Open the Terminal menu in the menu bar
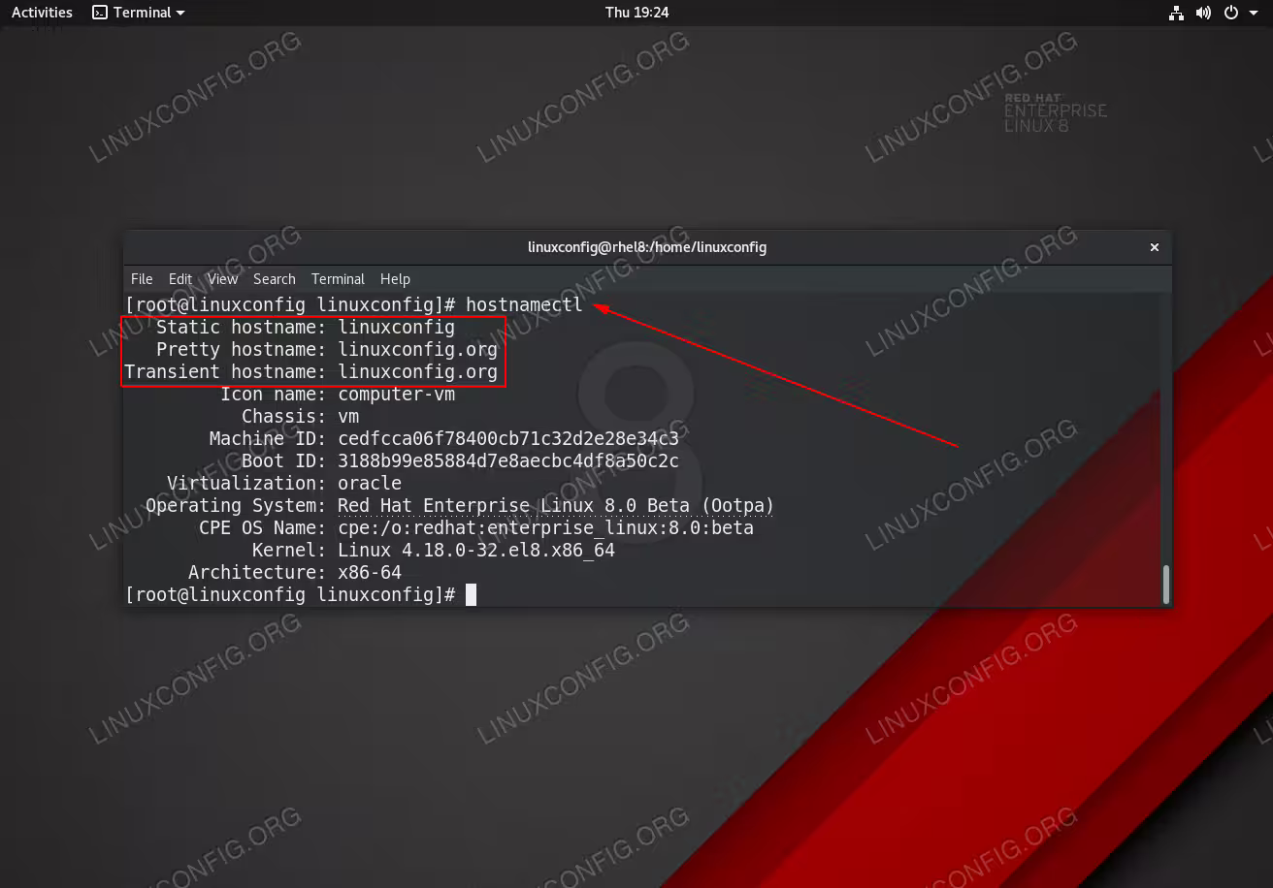Screen dimensions: 1273x888 click(338, 278)
